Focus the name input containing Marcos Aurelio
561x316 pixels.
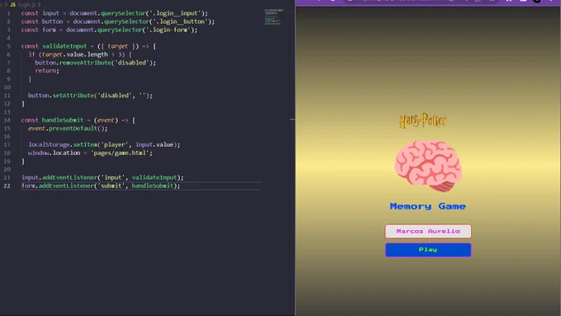coord(428,231)
